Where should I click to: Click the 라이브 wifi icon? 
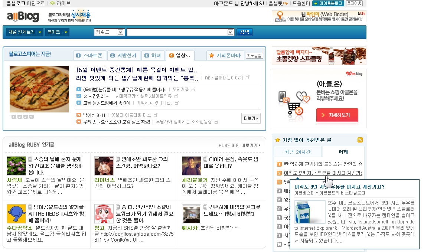52,3
